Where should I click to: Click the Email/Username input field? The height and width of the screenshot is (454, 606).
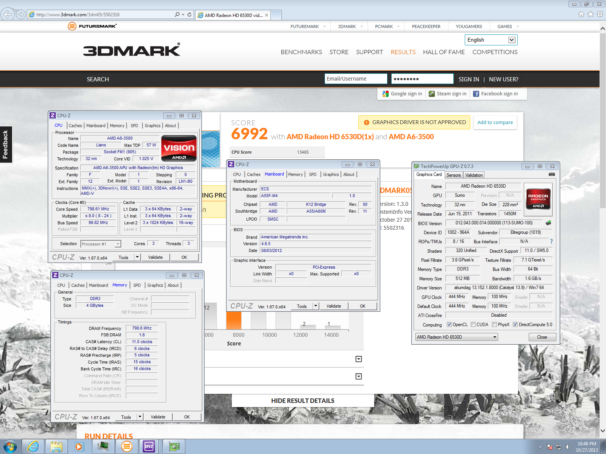pos(356,79)
